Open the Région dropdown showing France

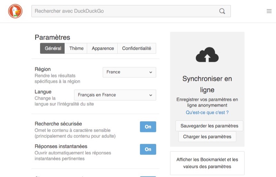click(129, 72)
